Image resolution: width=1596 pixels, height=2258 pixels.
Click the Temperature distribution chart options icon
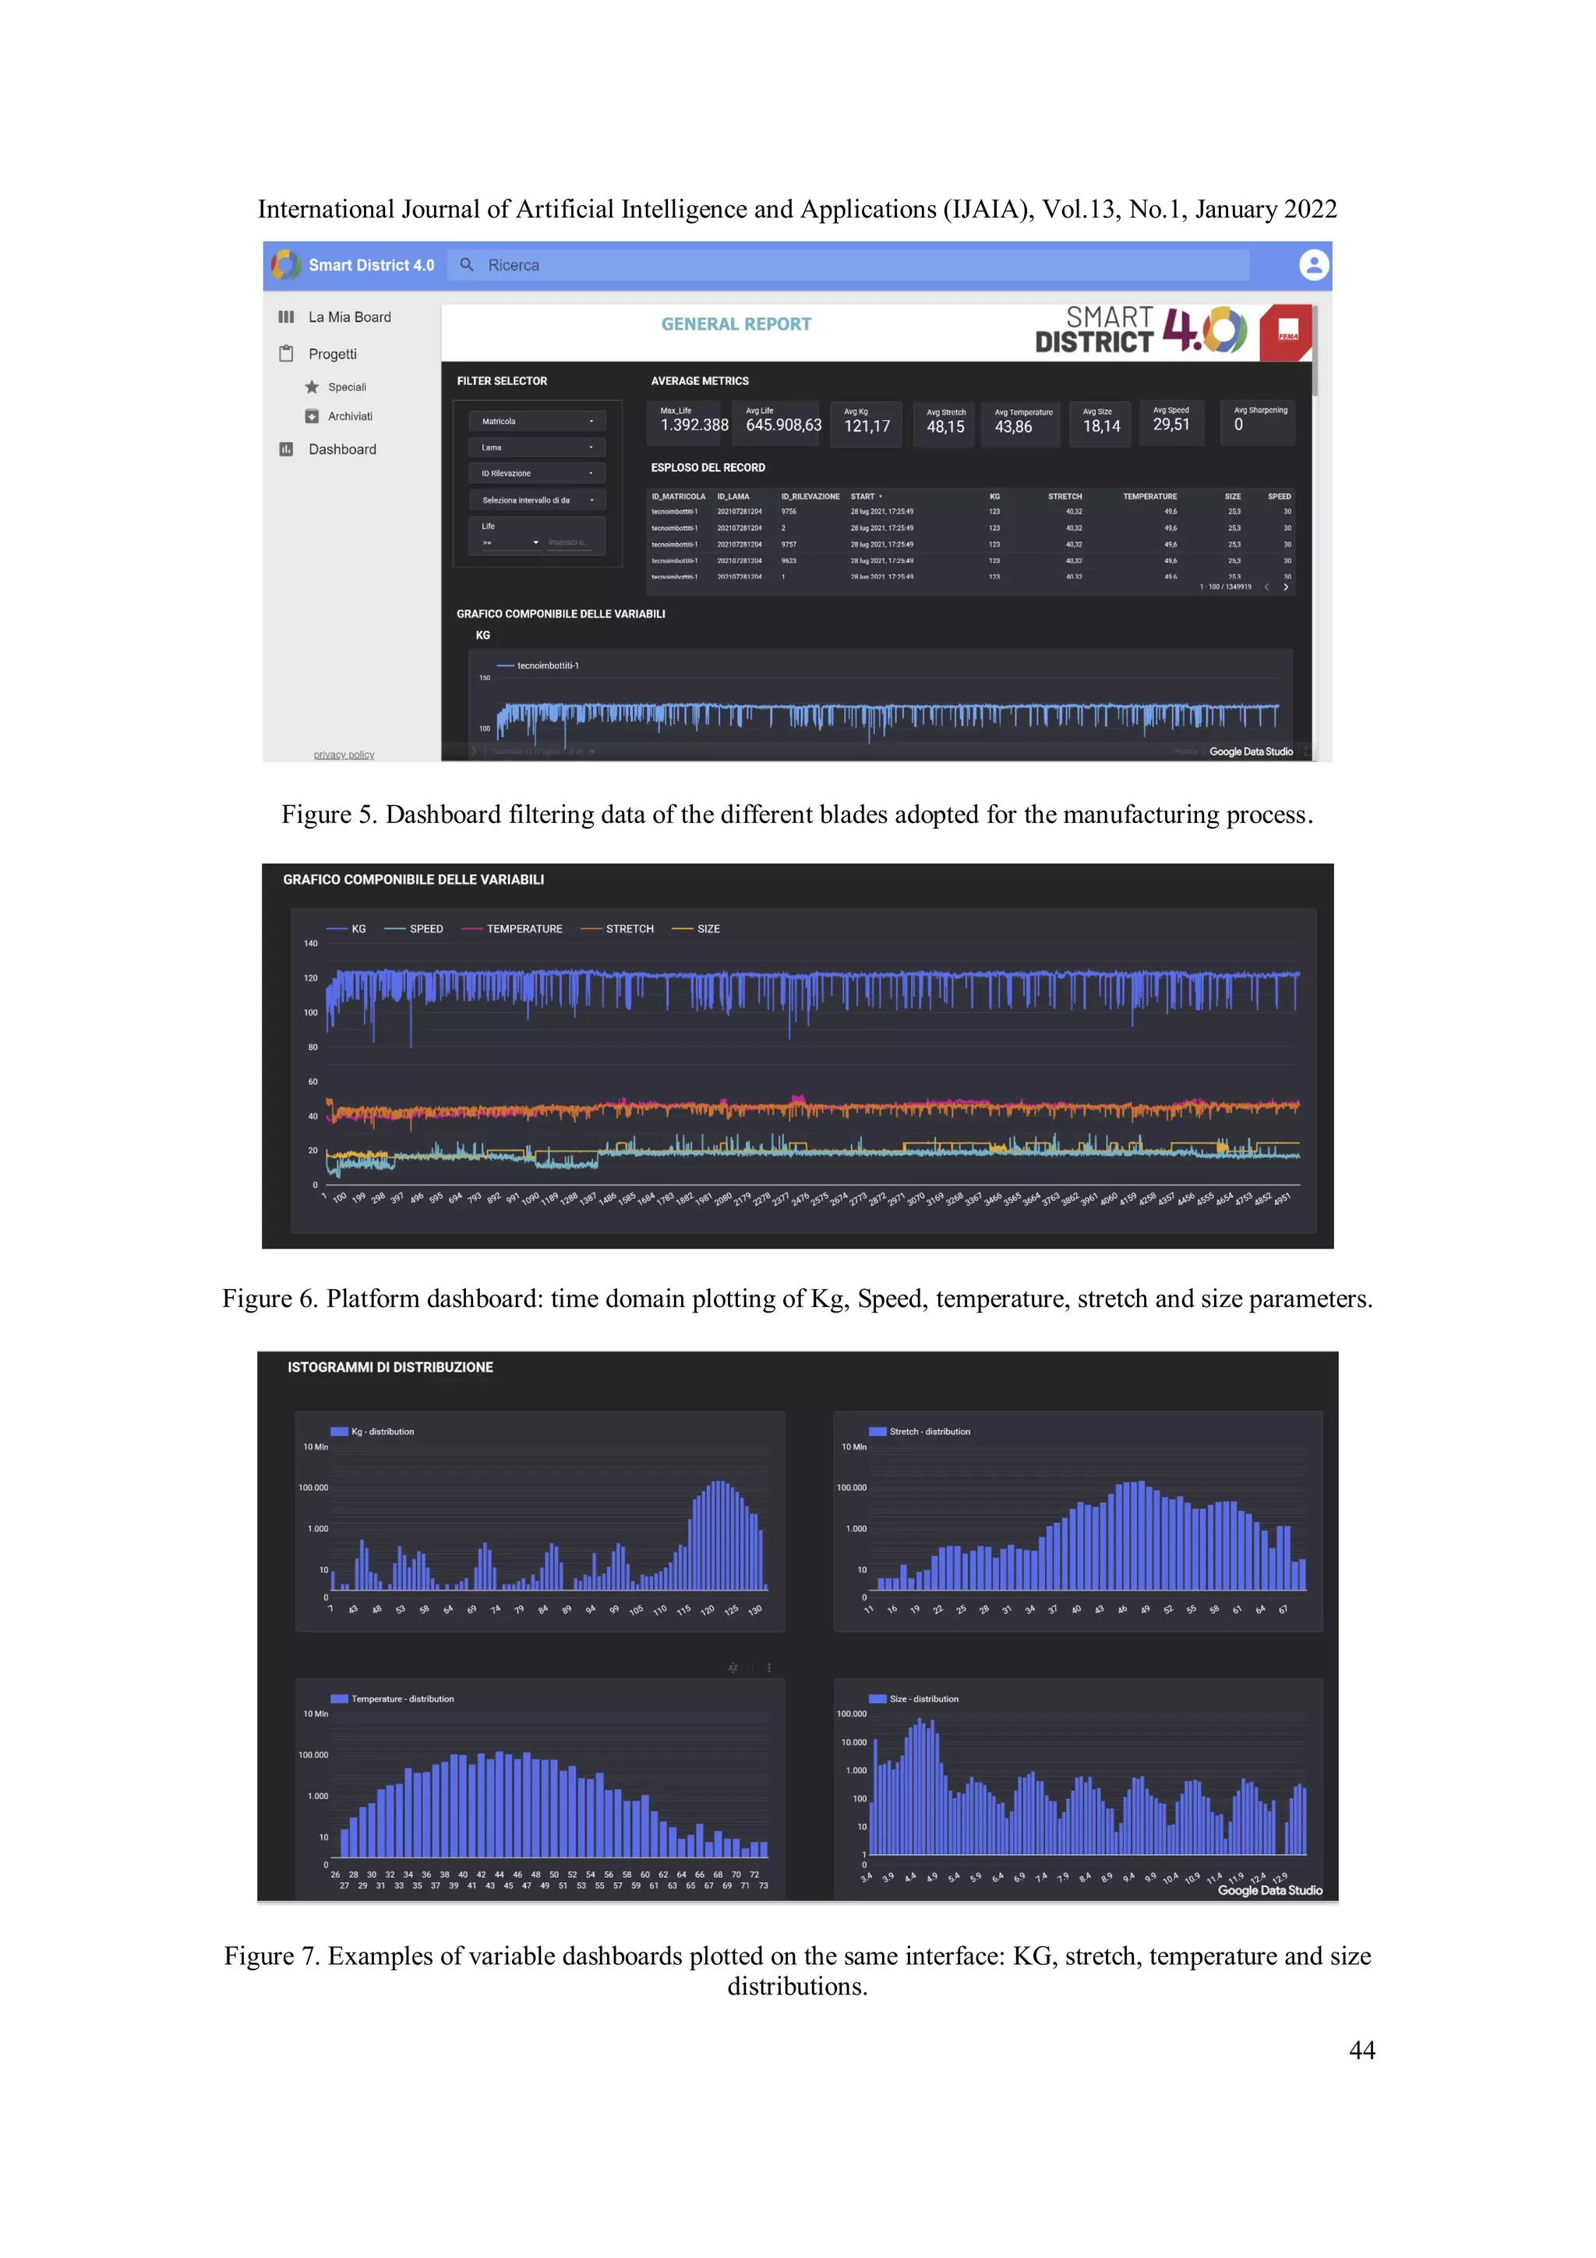pyautogui.click(x=769, y=1668)
